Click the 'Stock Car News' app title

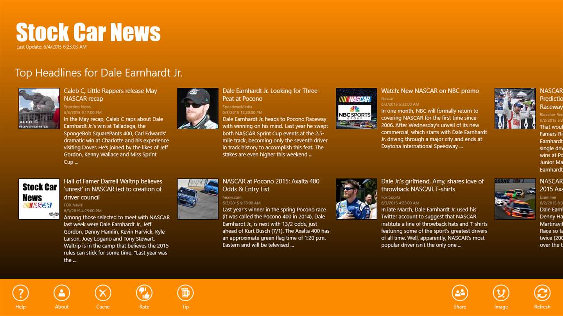pyautogui.click(x=88, y=32)
